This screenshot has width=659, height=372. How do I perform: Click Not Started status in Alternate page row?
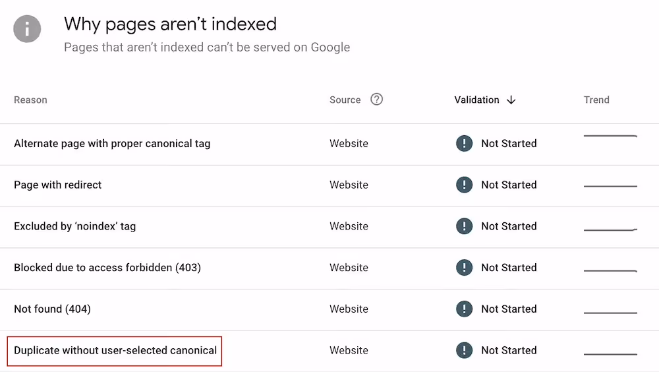click(509, 144)
